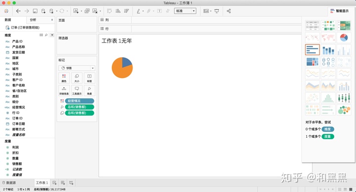356x192 pixels.
Task: Select the 销售额 measure field
Action: (17, 164)
